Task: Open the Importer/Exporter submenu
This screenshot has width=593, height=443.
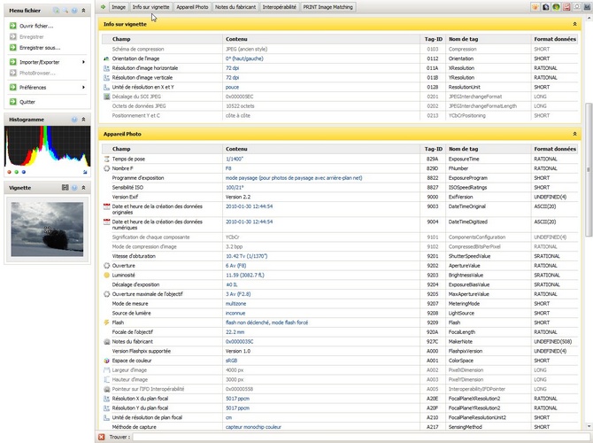Action: [x=39, y=62]
